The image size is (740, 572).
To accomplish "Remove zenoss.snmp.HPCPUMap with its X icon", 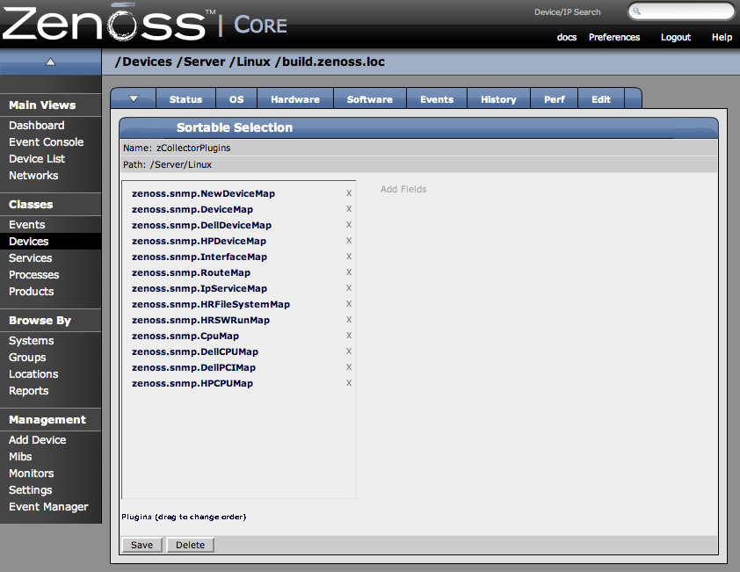I will [x=349, y=383].
